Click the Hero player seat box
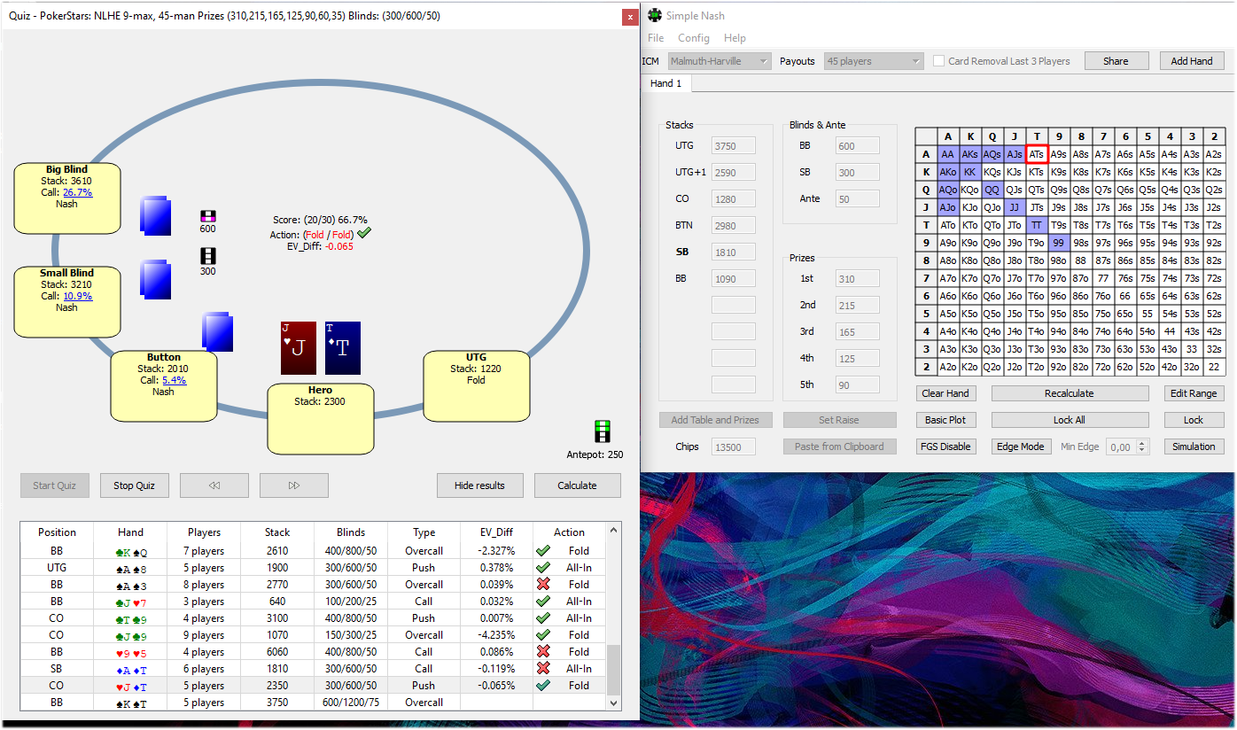This screenshot has width=1237, height=730. tap(320, 419)
